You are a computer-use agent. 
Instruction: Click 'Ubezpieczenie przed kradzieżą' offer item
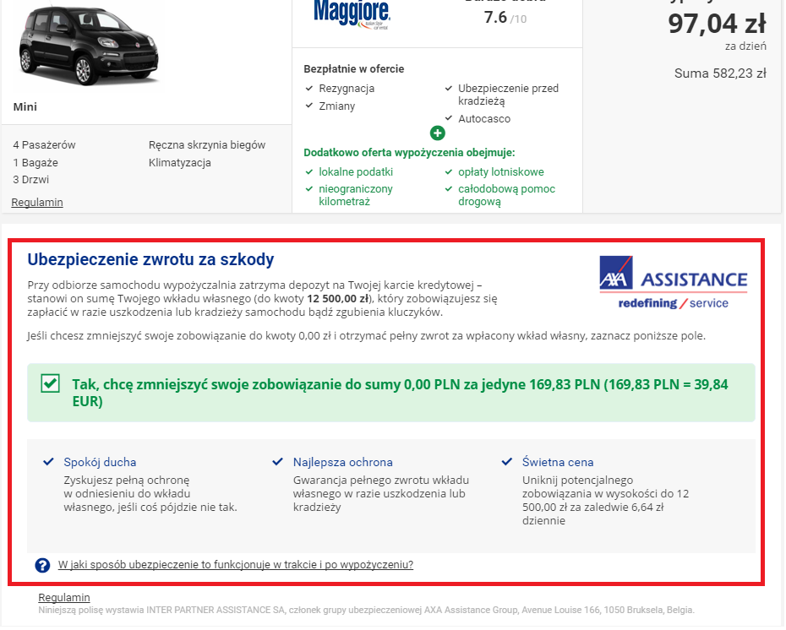pos(508,95)
